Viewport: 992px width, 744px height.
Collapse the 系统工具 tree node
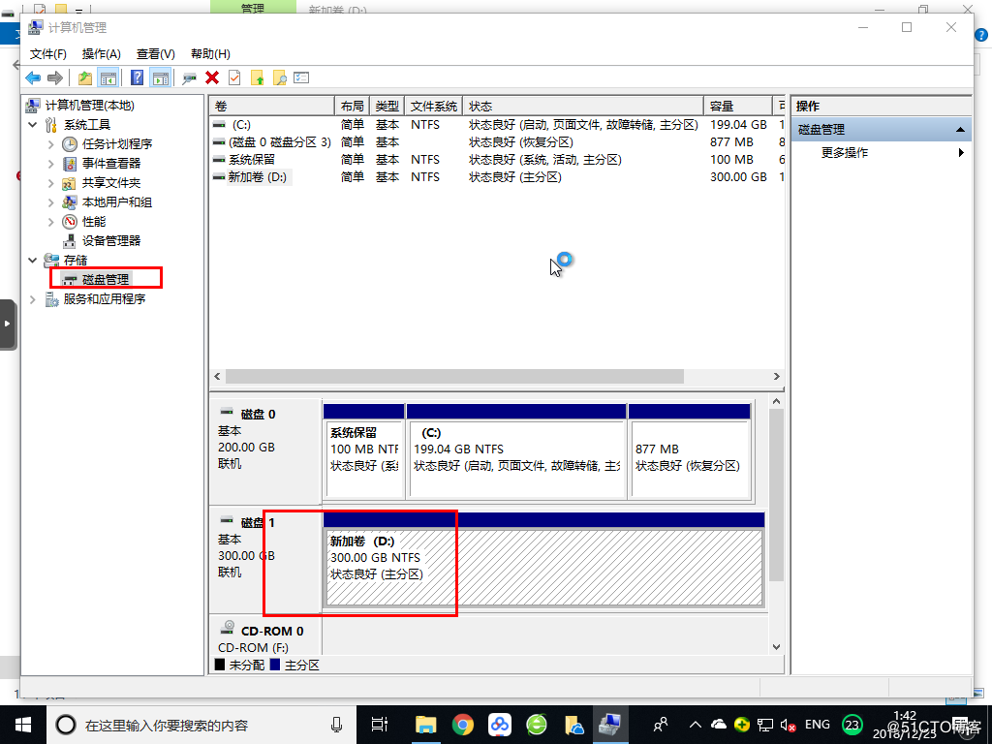pyautogui.click(x=33, y=125)
